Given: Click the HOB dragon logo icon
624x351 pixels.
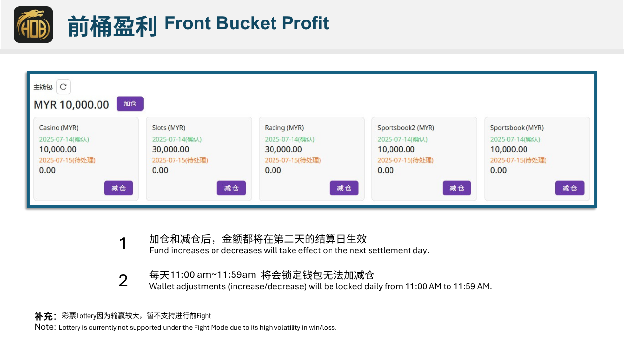Looking at the screenshot, I should click(33, 24).
